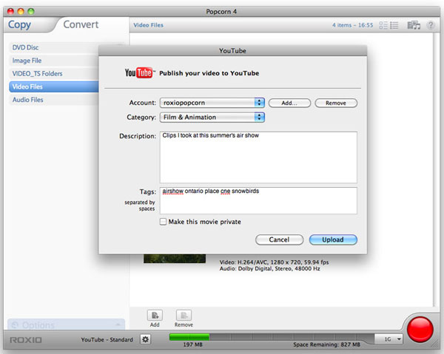
Task: Click the "Space Remaining: 827 MB" text
Action: coord(326,344)
